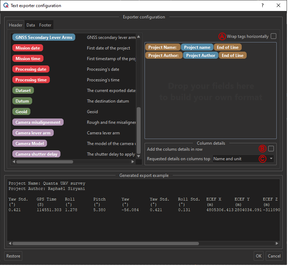Select the Camera lever arm tag

click(x=34, y=133)
